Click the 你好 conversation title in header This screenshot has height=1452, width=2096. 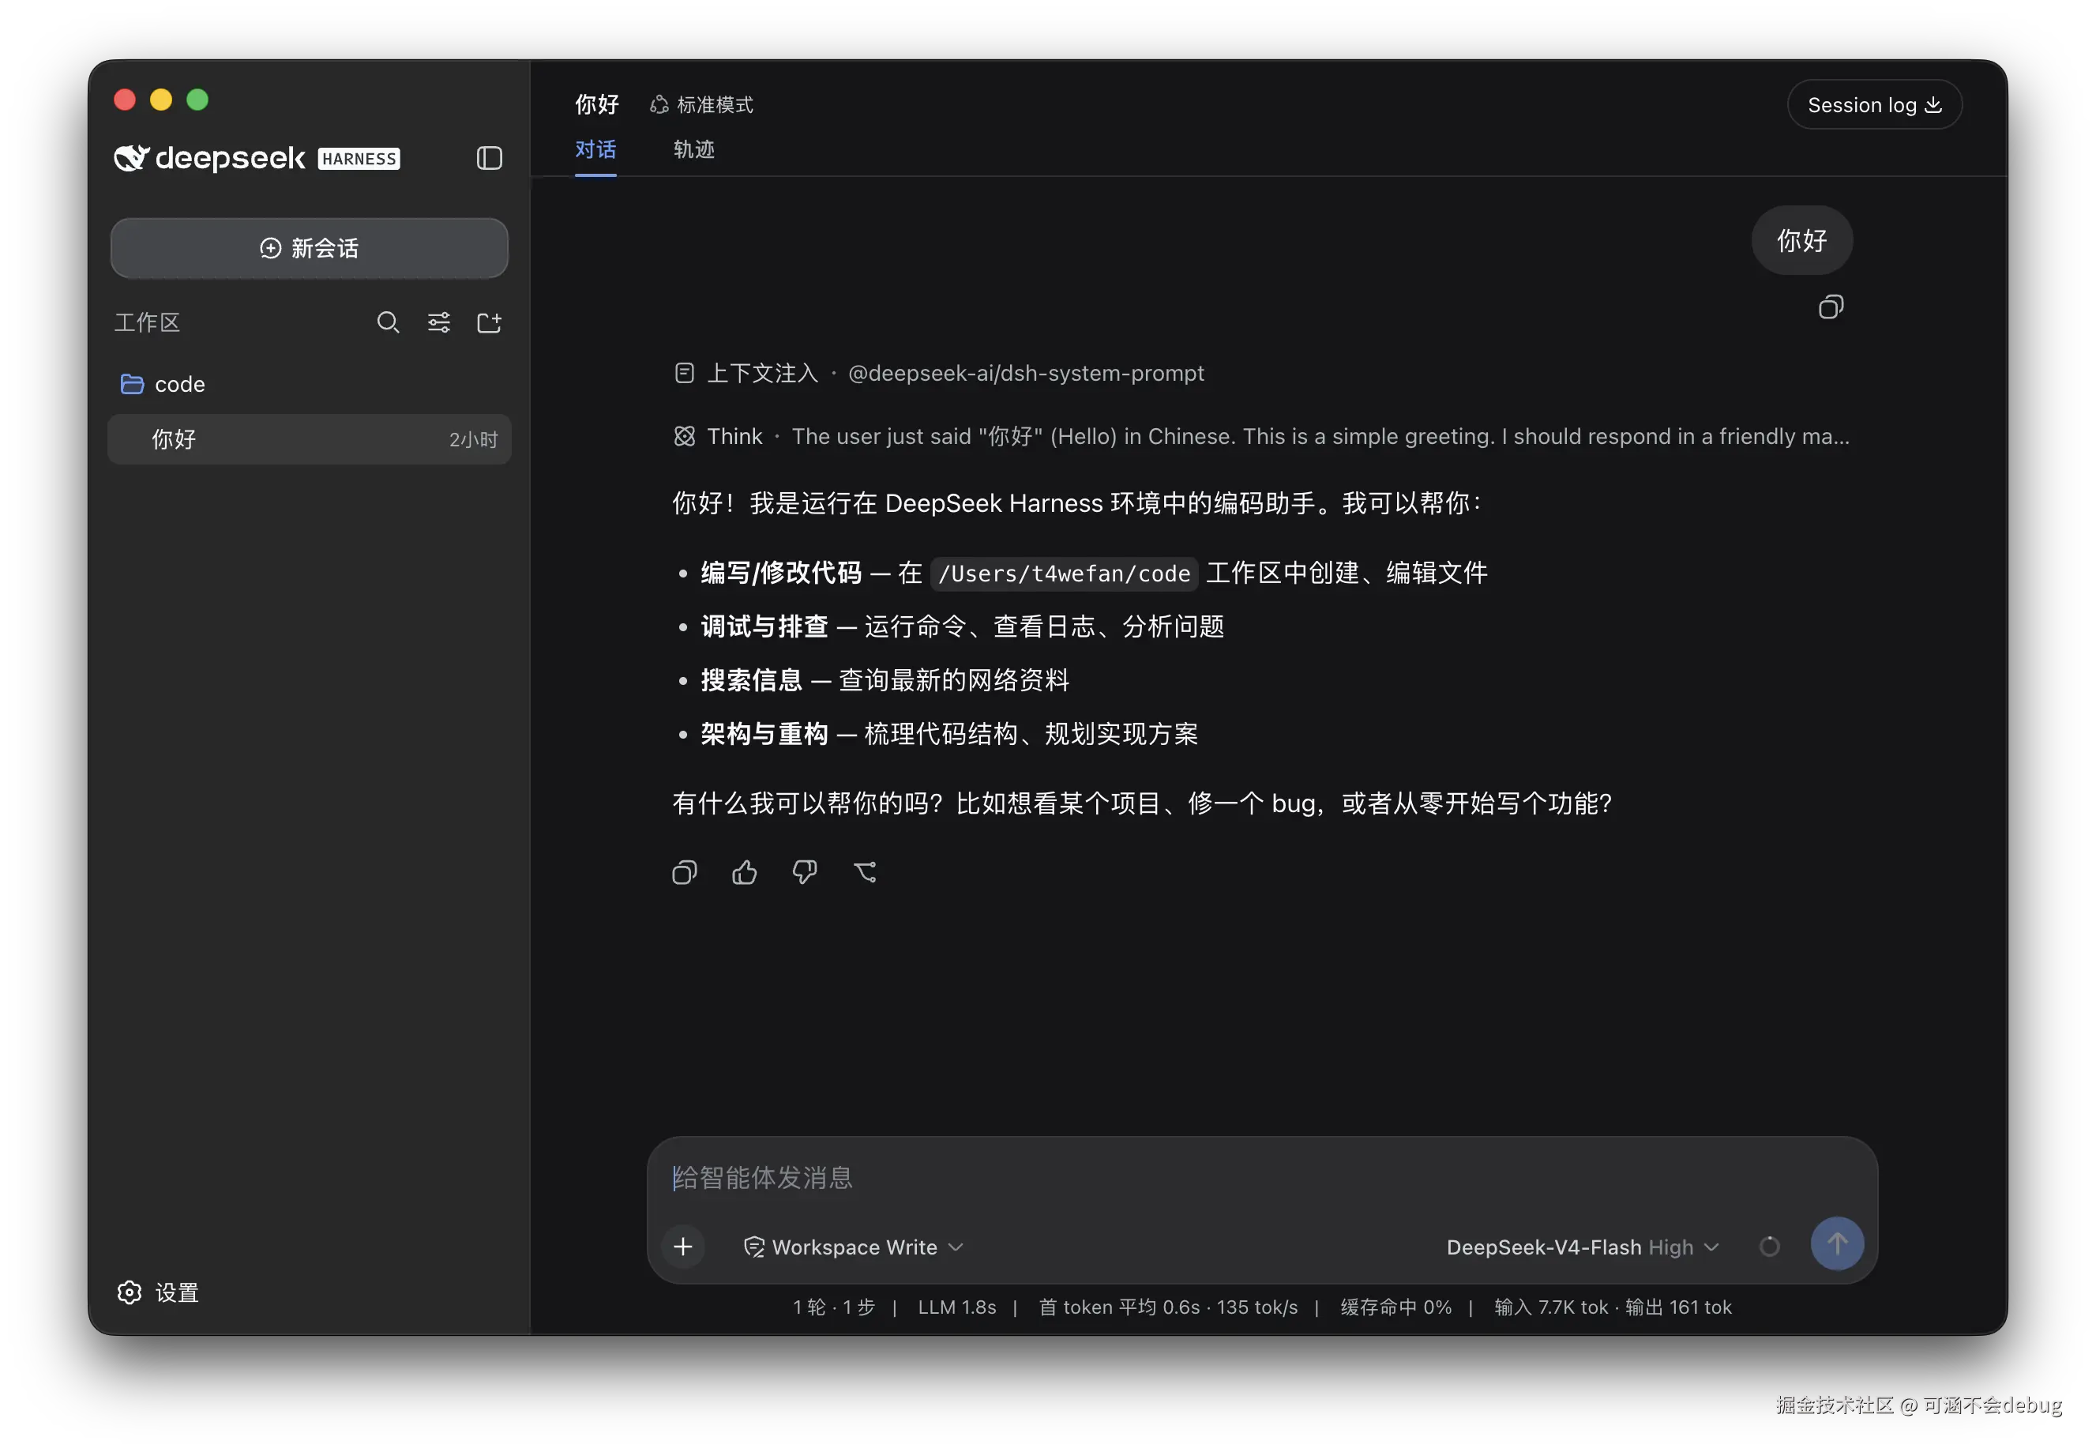point(596,104)
